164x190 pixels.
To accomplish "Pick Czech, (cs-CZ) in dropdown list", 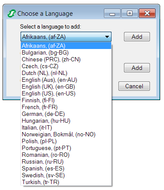I will 66,66.
